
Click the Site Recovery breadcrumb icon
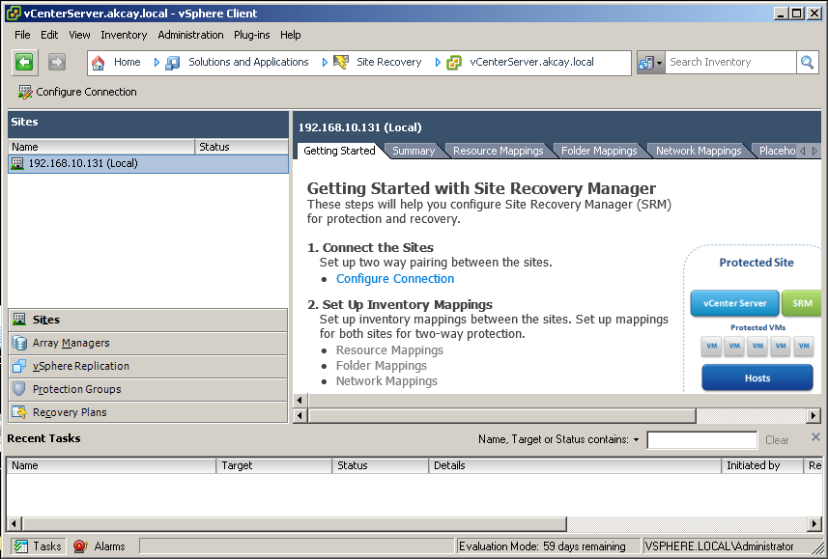point(341,63)
